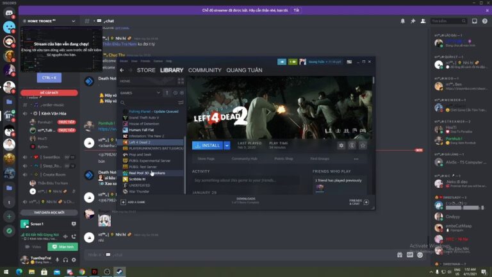Open Steam STORE tab
This screenshot has height=277, width=492.
click(146, 70)
